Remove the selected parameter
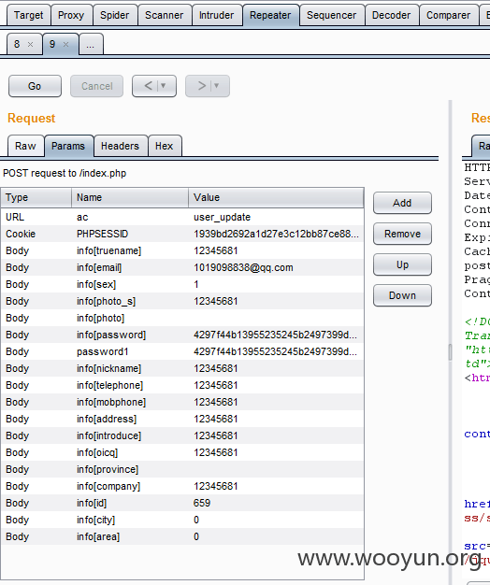 [402, 234]
